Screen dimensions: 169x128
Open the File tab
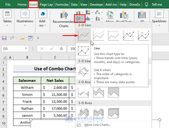(8, 5)
